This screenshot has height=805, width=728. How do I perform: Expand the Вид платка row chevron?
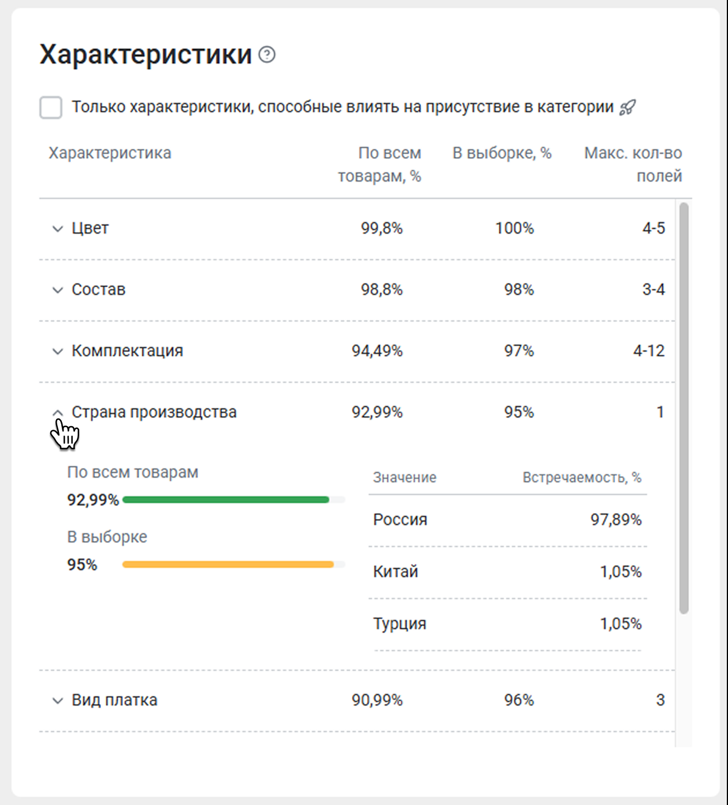pos(58,701)
